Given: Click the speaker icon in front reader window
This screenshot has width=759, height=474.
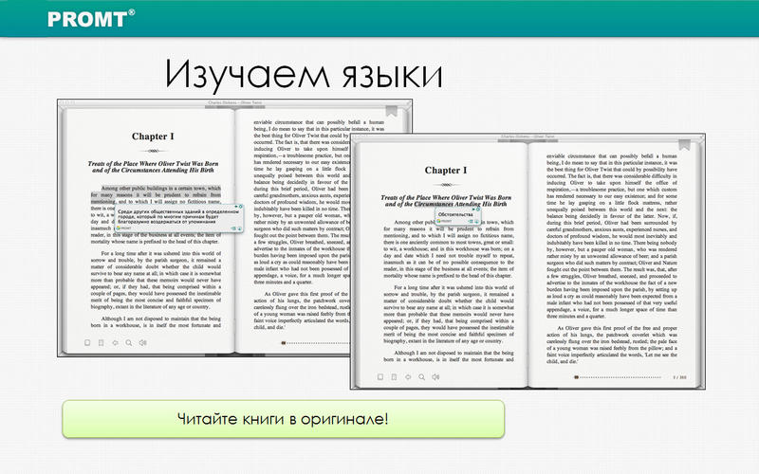Looking at the screenshot, I should [435, 376].
